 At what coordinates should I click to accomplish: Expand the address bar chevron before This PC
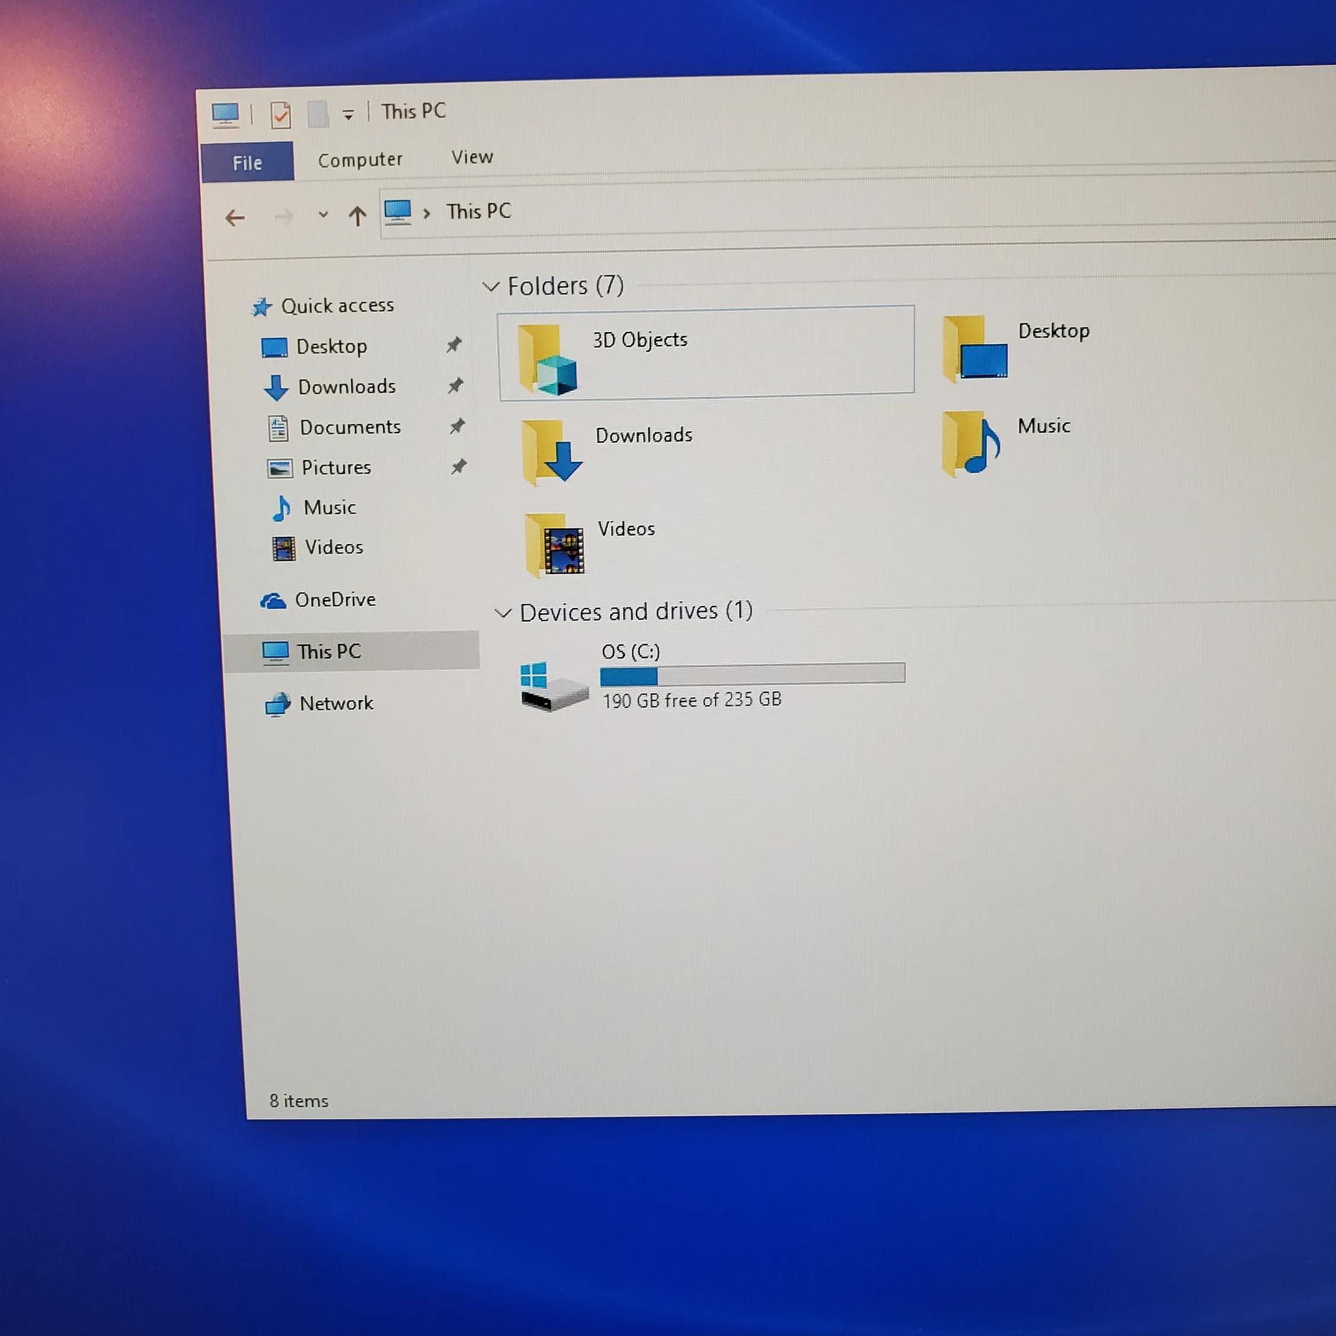(x=427, y=213)
